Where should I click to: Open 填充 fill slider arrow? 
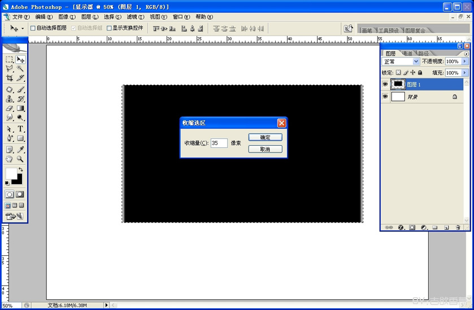point(465,72)
